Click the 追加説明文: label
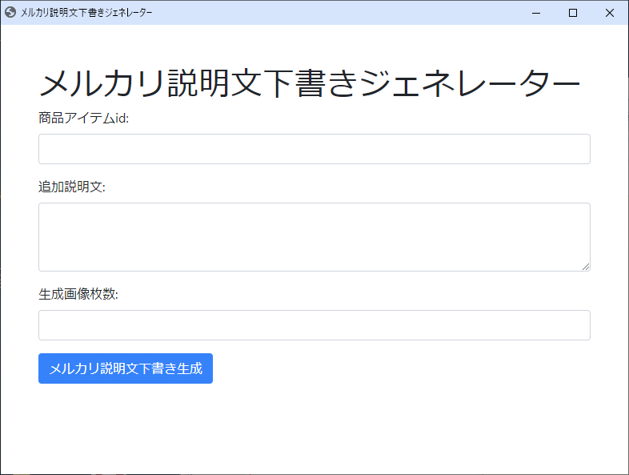Screen dimensions: 629x475 [72, 187]
